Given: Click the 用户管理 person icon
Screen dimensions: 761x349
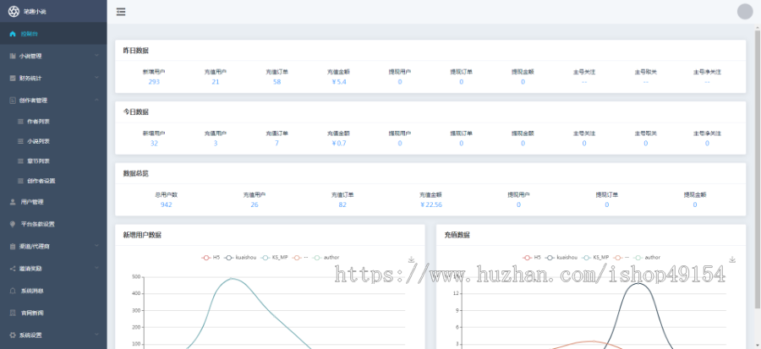Looking at the screenshot, I should pyautogui.click(x=13, y=202).
